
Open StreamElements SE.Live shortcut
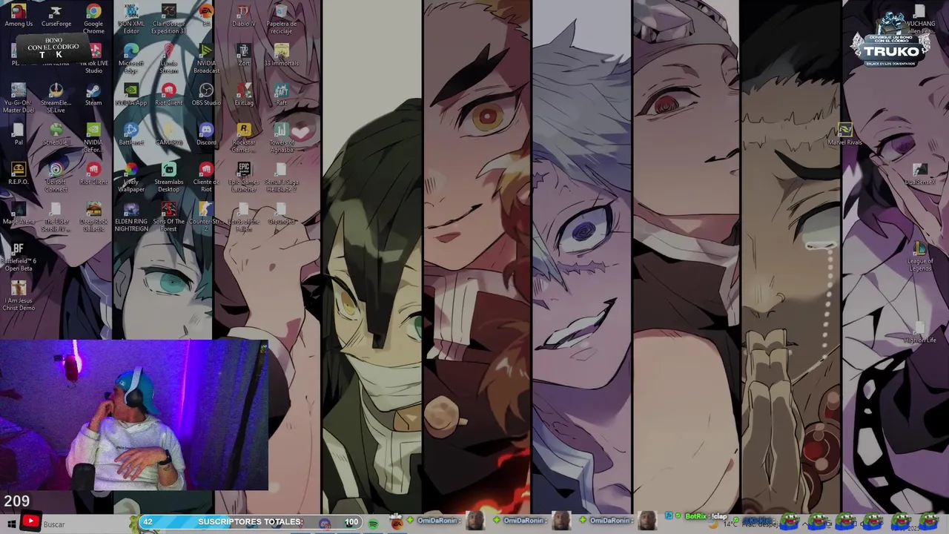pos(56,98)
